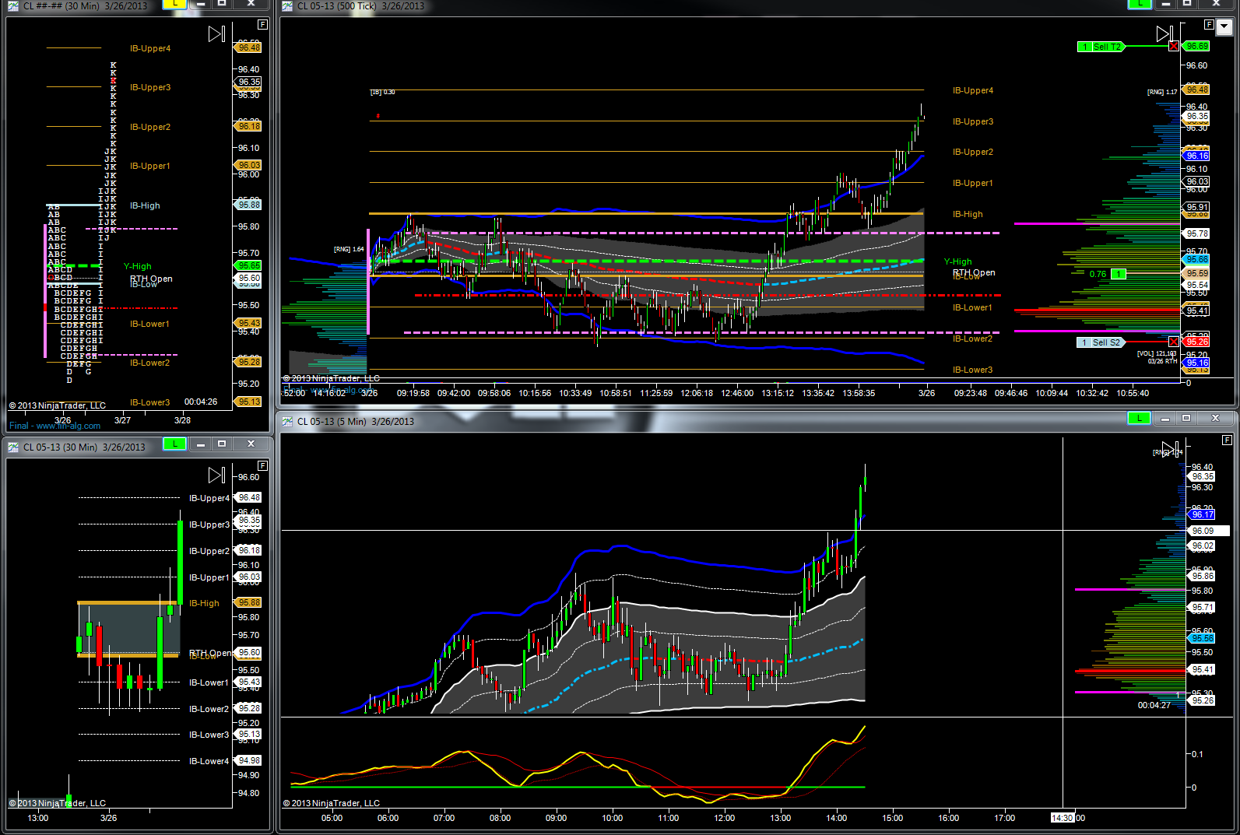Click the IB-Lower3 label in CL ##-## chart

149,402
